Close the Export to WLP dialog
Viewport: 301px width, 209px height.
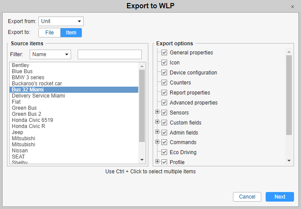[292, 7]
